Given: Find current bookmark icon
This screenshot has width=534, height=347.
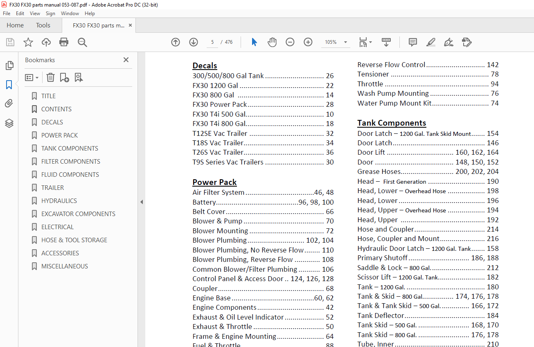Looking at the screenshot, I should pos(79,77).
